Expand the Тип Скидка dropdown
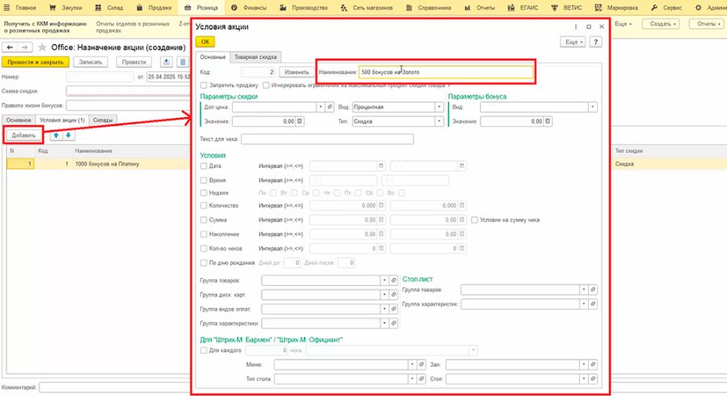727x396 pixels. (439, 121)
